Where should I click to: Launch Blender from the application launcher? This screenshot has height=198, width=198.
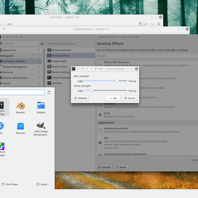click(20, 107)
